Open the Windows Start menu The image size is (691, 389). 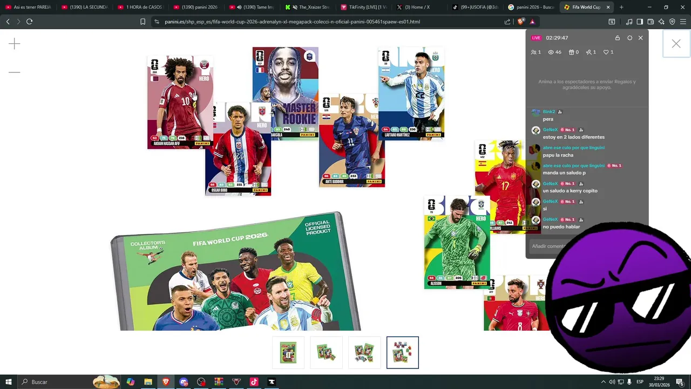click(x=9, y=382)
